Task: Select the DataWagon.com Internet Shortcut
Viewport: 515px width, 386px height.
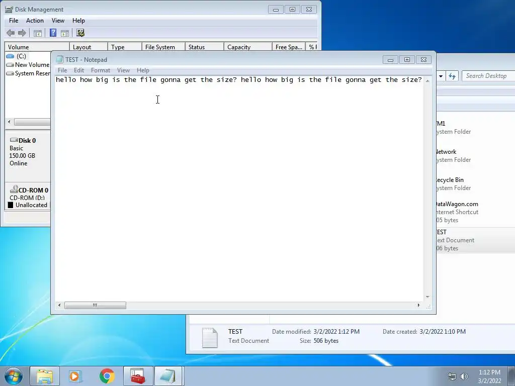Action: coord(476,212)
